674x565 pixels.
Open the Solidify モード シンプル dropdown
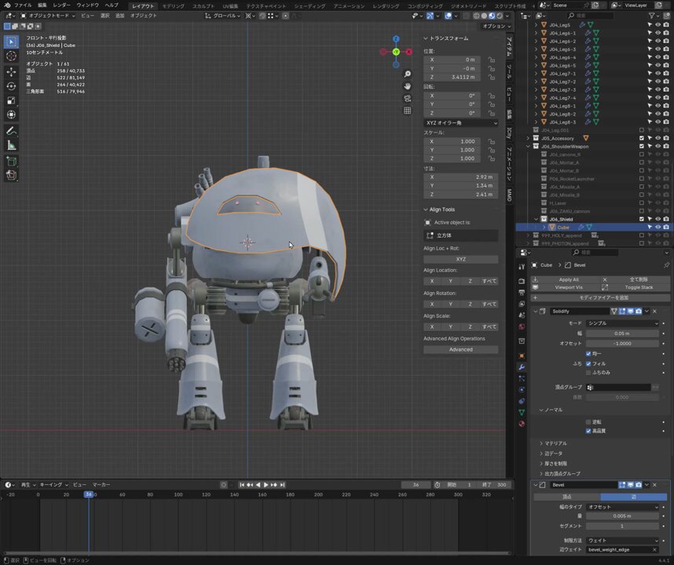pyautogui.click(x=622, y=323)
